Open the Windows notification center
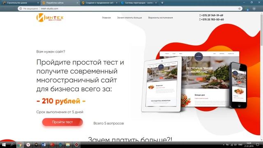Viewport: 263px width, 148px height. click(258, 145)
